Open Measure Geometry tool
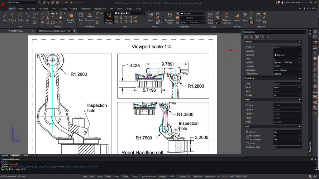 (x=227, y=18)
